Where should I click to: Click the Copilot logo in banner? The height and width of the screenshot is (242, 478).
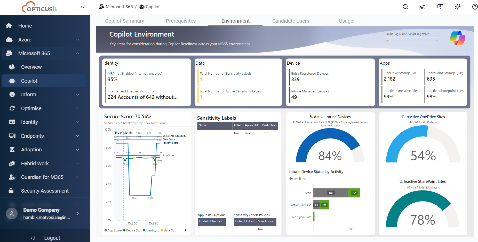click(x=457, y=38)
